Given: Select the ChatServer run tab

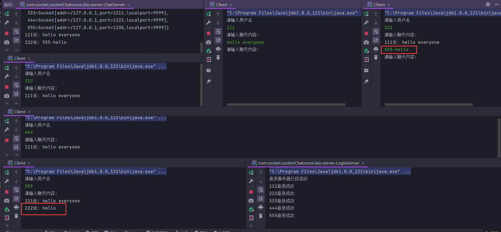Looking at the screenshot, I should coord(75,5).
